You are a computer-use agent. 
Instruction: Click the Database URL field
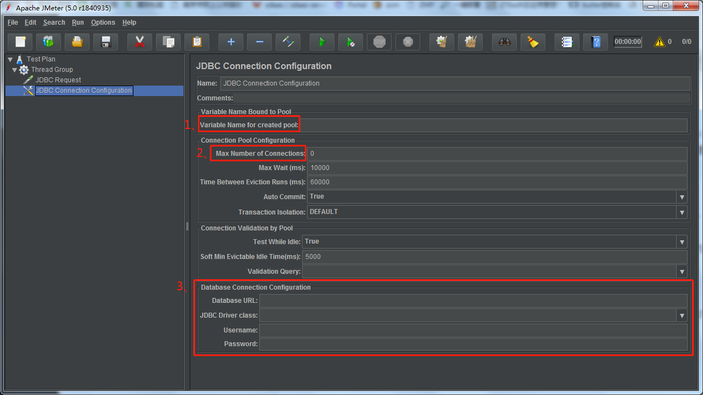click(x=473, y=301)
